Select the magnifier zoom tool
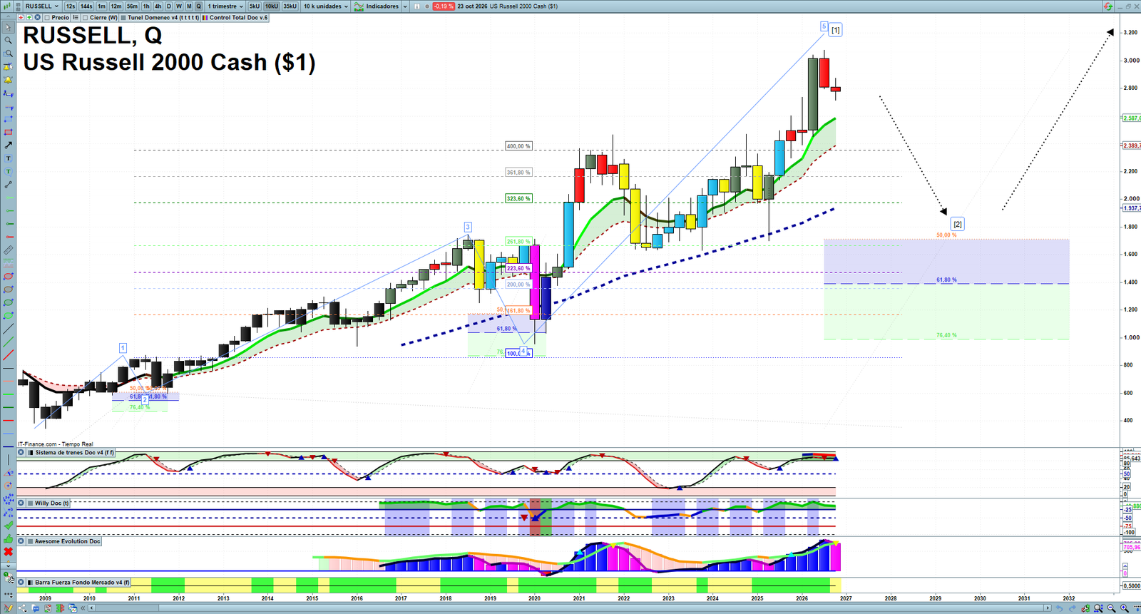The width and height of the screenshot is (1141, 614). (8, 41)
